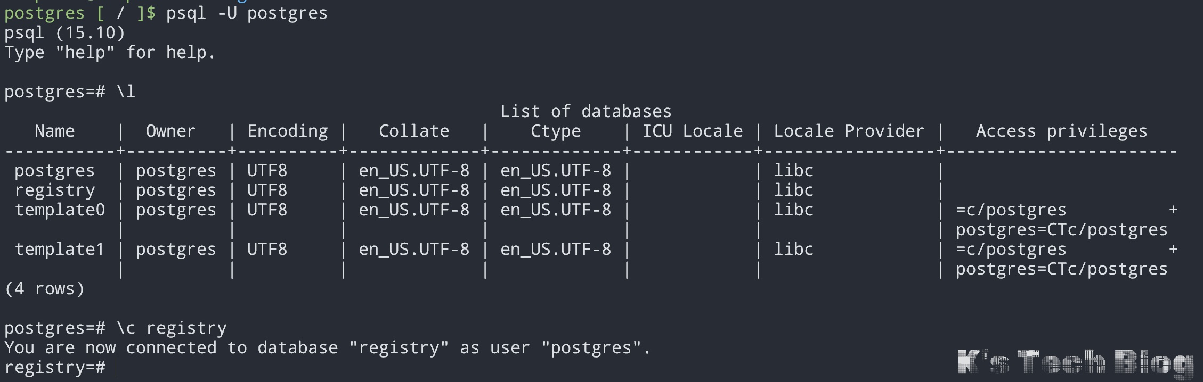
Task: Click the template1 database name
Action: (60, 250)
